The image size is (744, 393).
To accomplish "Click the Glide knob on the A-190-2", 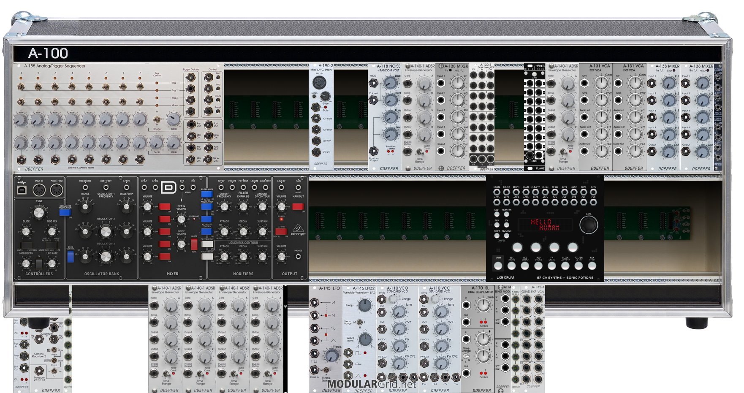I will point(325,96).
